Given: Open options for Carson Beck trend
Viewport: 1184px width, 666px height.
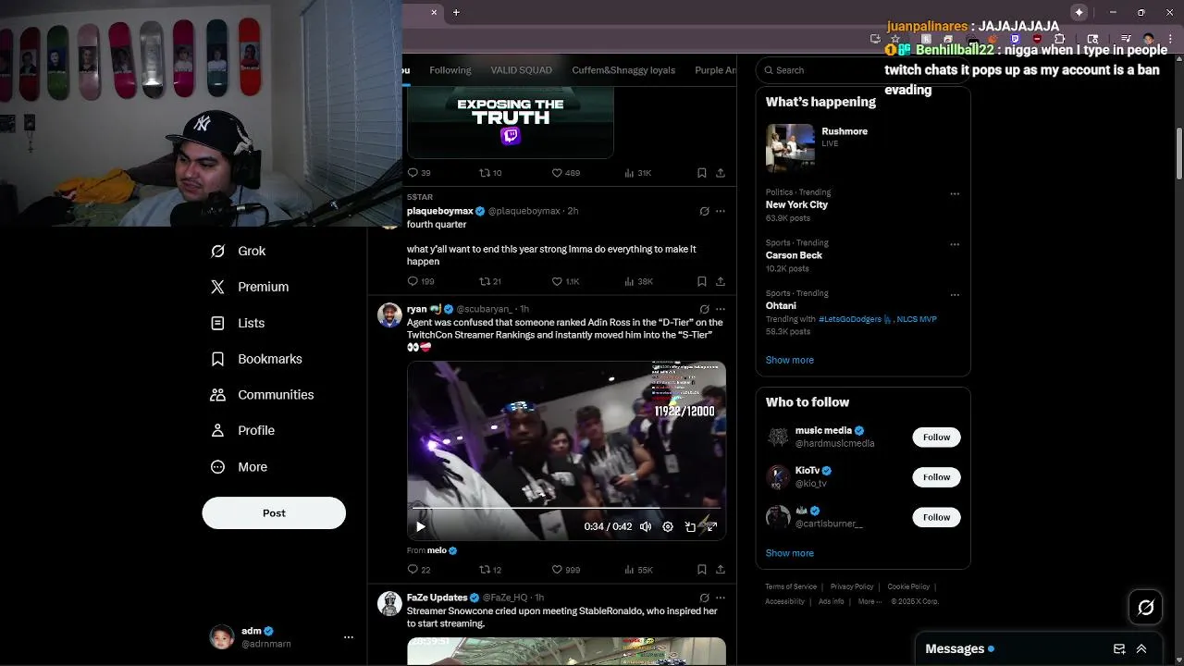Looking at the screenshot, I should tap(955, 245).
